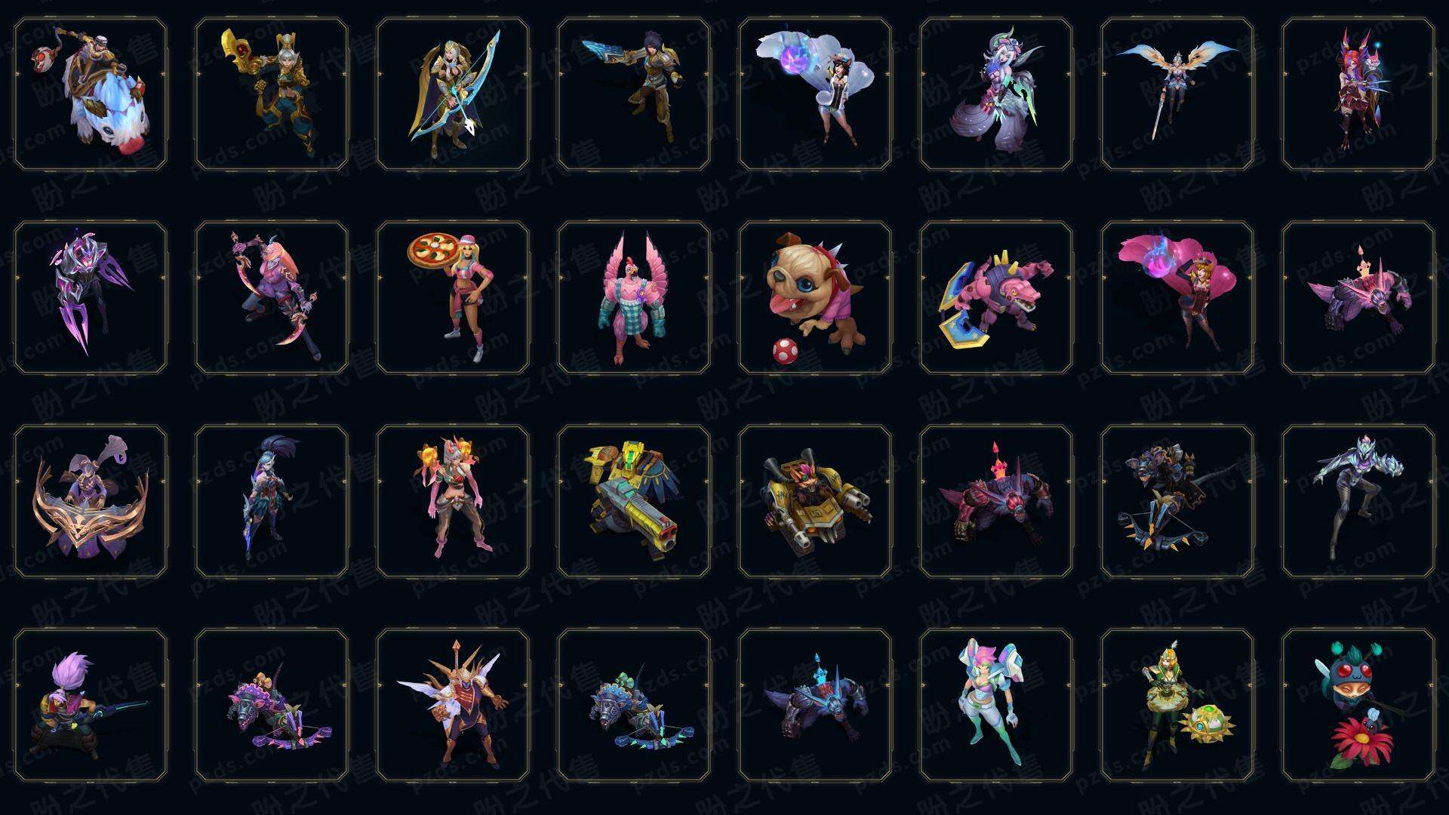Select the golden staff wielding mage skin
The image size is (1449, 815).
click(272, 94)
